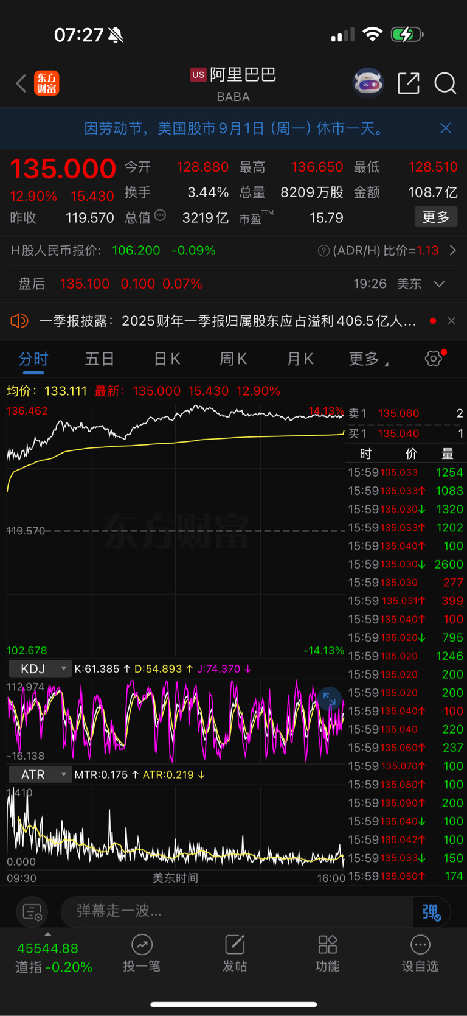
Task: Select the trade row with volume 2600
Action: coord(406,564)
